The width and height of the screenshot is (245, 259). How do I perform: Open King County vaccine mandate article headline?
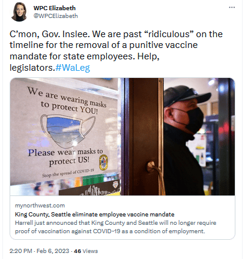94,215
